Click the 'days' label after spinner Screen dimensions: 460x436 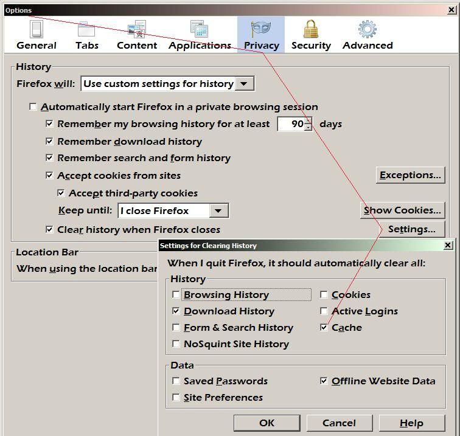pos(330,124)
